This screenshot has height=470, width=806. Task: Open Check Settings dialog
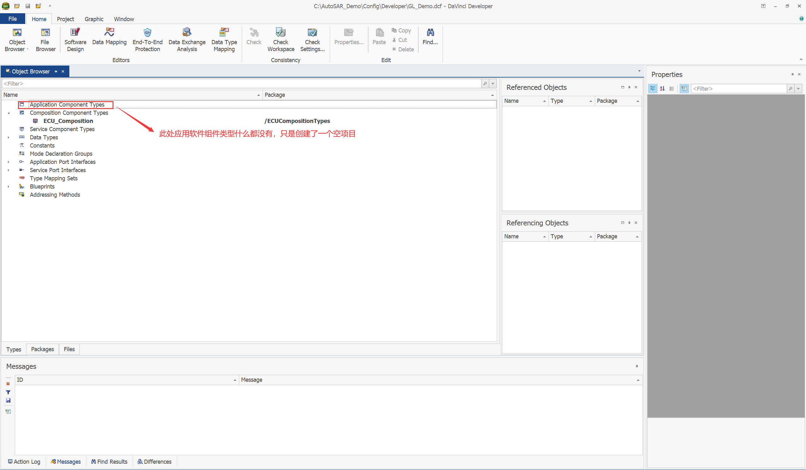(312, 40)
